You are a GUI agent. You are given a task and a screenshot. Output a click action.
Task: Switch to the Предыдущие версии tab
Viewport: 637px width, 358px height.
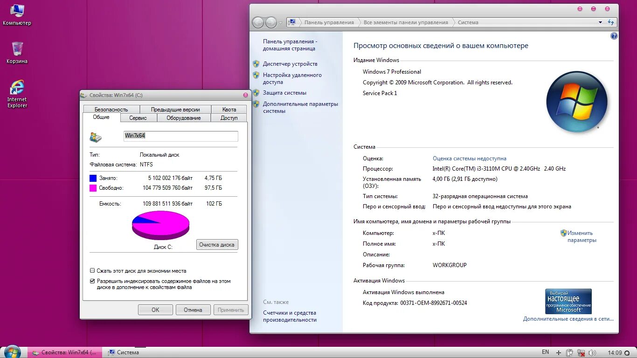coord(175,110)
